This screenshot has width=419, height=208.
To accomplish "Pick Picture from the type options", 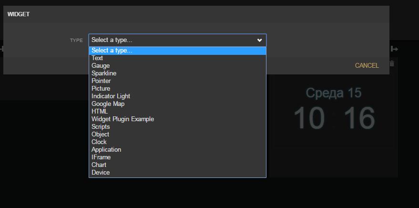I will pyautogui.click(x=101, y=89).
